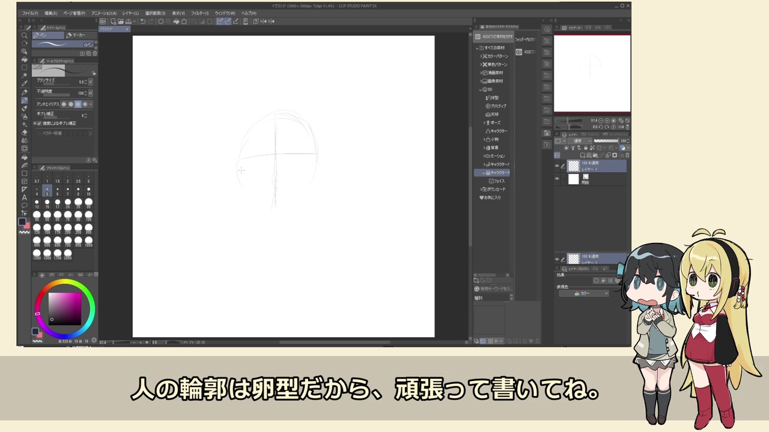
Task: Open the レイヤー menu in menu bar
Action: point(130,13)
